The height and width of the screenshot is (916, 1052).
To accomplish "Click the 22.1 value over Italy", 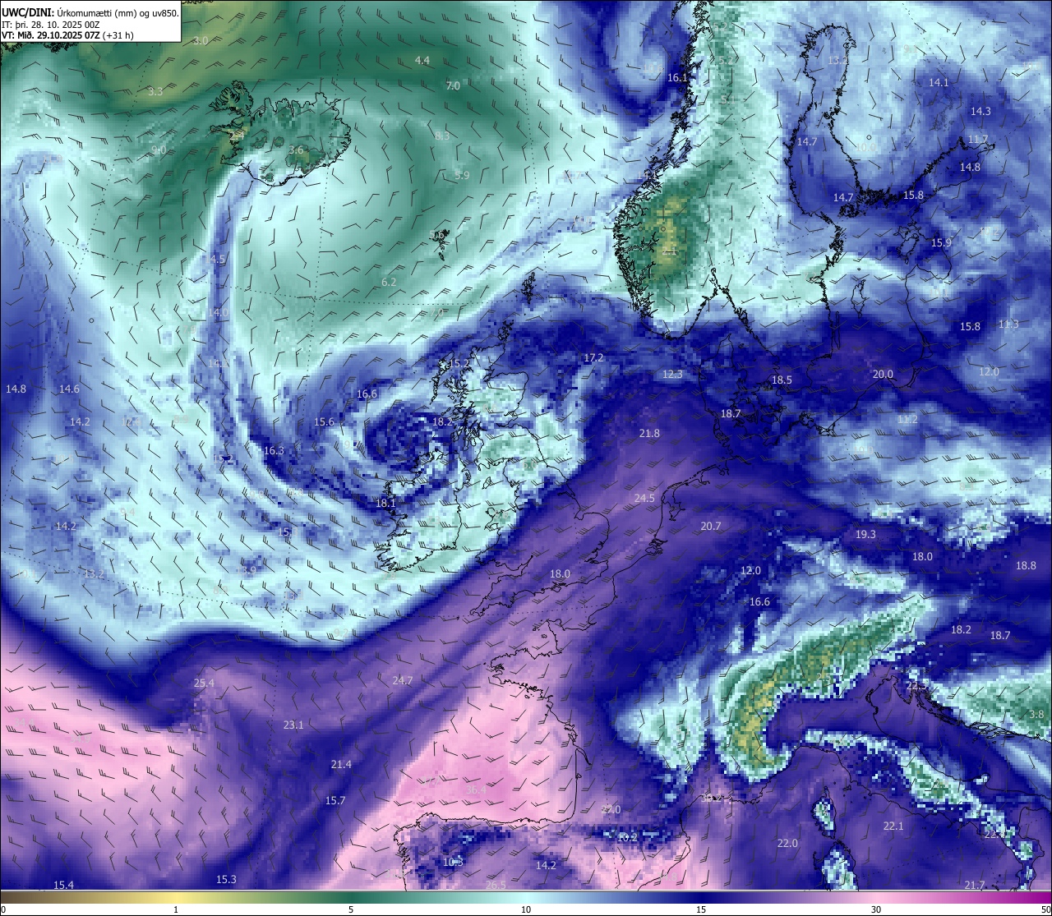I will [x=893, y=826].
